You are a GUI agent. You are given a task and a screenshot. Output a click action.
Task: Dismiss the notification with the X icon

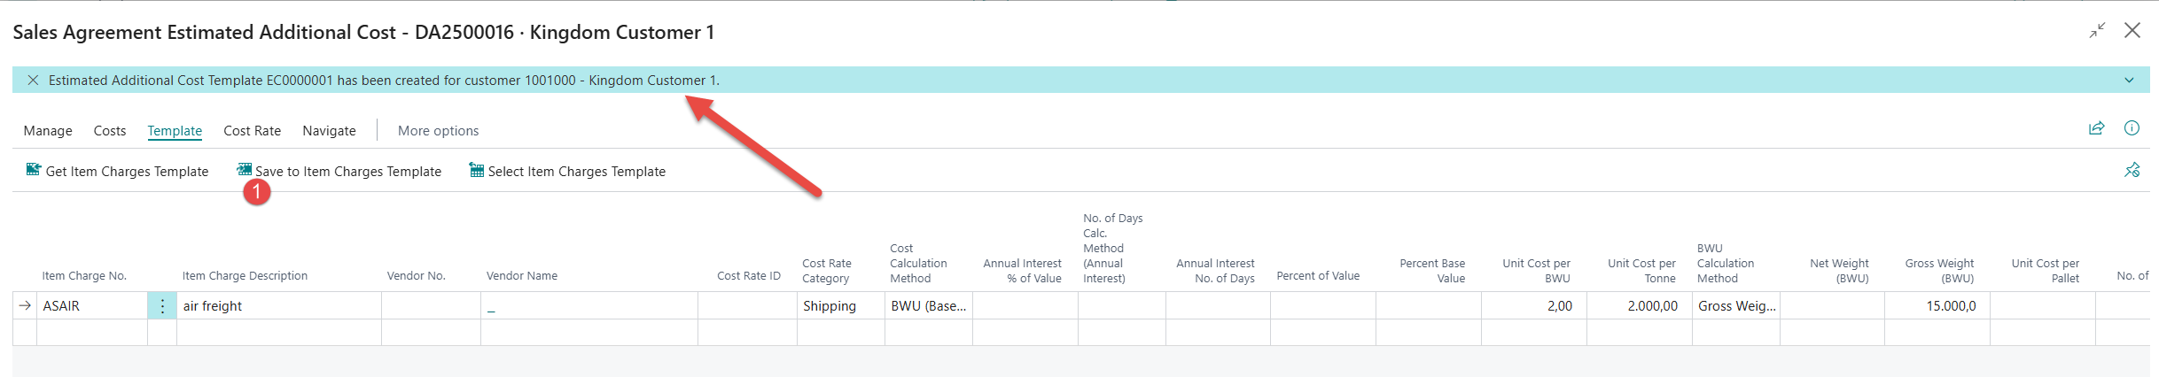[33, 80]
